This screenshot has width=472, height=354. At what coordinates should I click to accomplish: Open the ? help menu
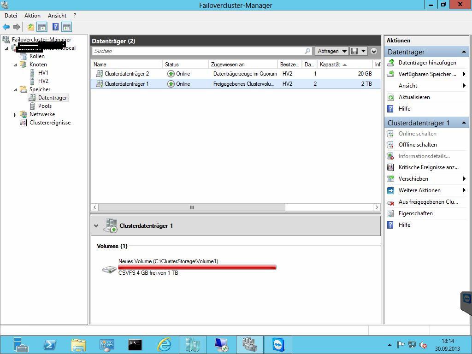[75, 16]
